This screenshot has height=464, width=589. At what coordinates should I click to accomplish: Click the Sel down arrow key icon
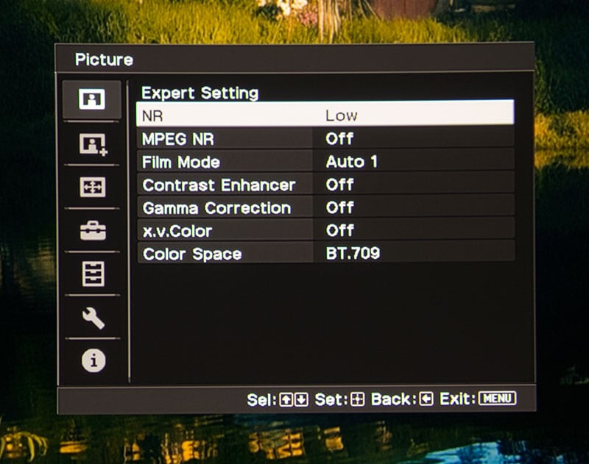(x=301, y=400)
